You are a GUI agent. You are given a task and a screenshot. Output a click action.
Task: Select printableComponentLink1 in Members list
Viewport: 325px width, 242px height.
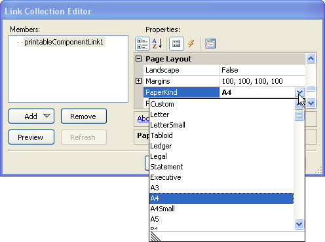click(64, 42)
